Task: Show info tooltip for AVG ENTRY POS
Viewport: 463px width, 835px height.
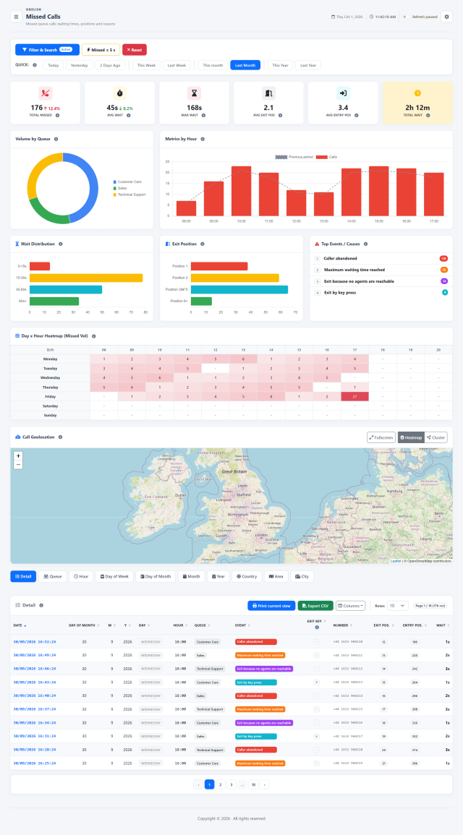Action: (357, 115)
